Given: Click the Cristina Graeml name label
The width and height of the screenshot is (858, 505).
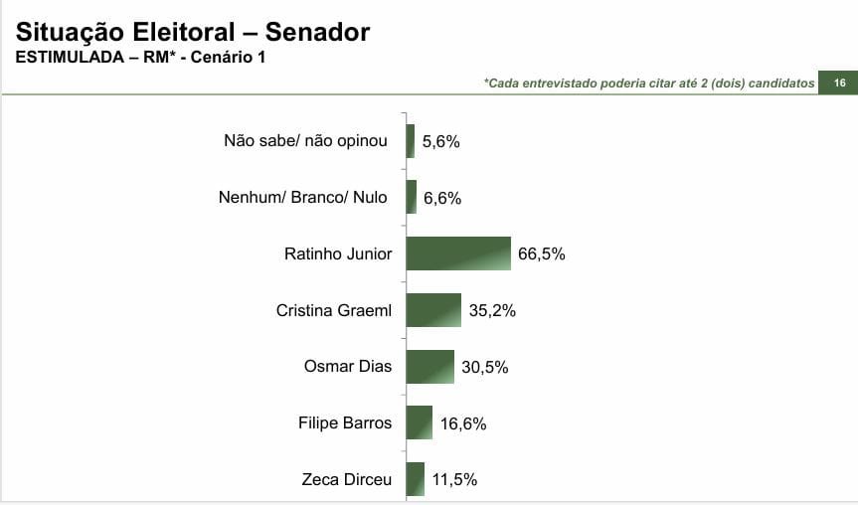Looking at the screenshot, I should click(334, 311).
